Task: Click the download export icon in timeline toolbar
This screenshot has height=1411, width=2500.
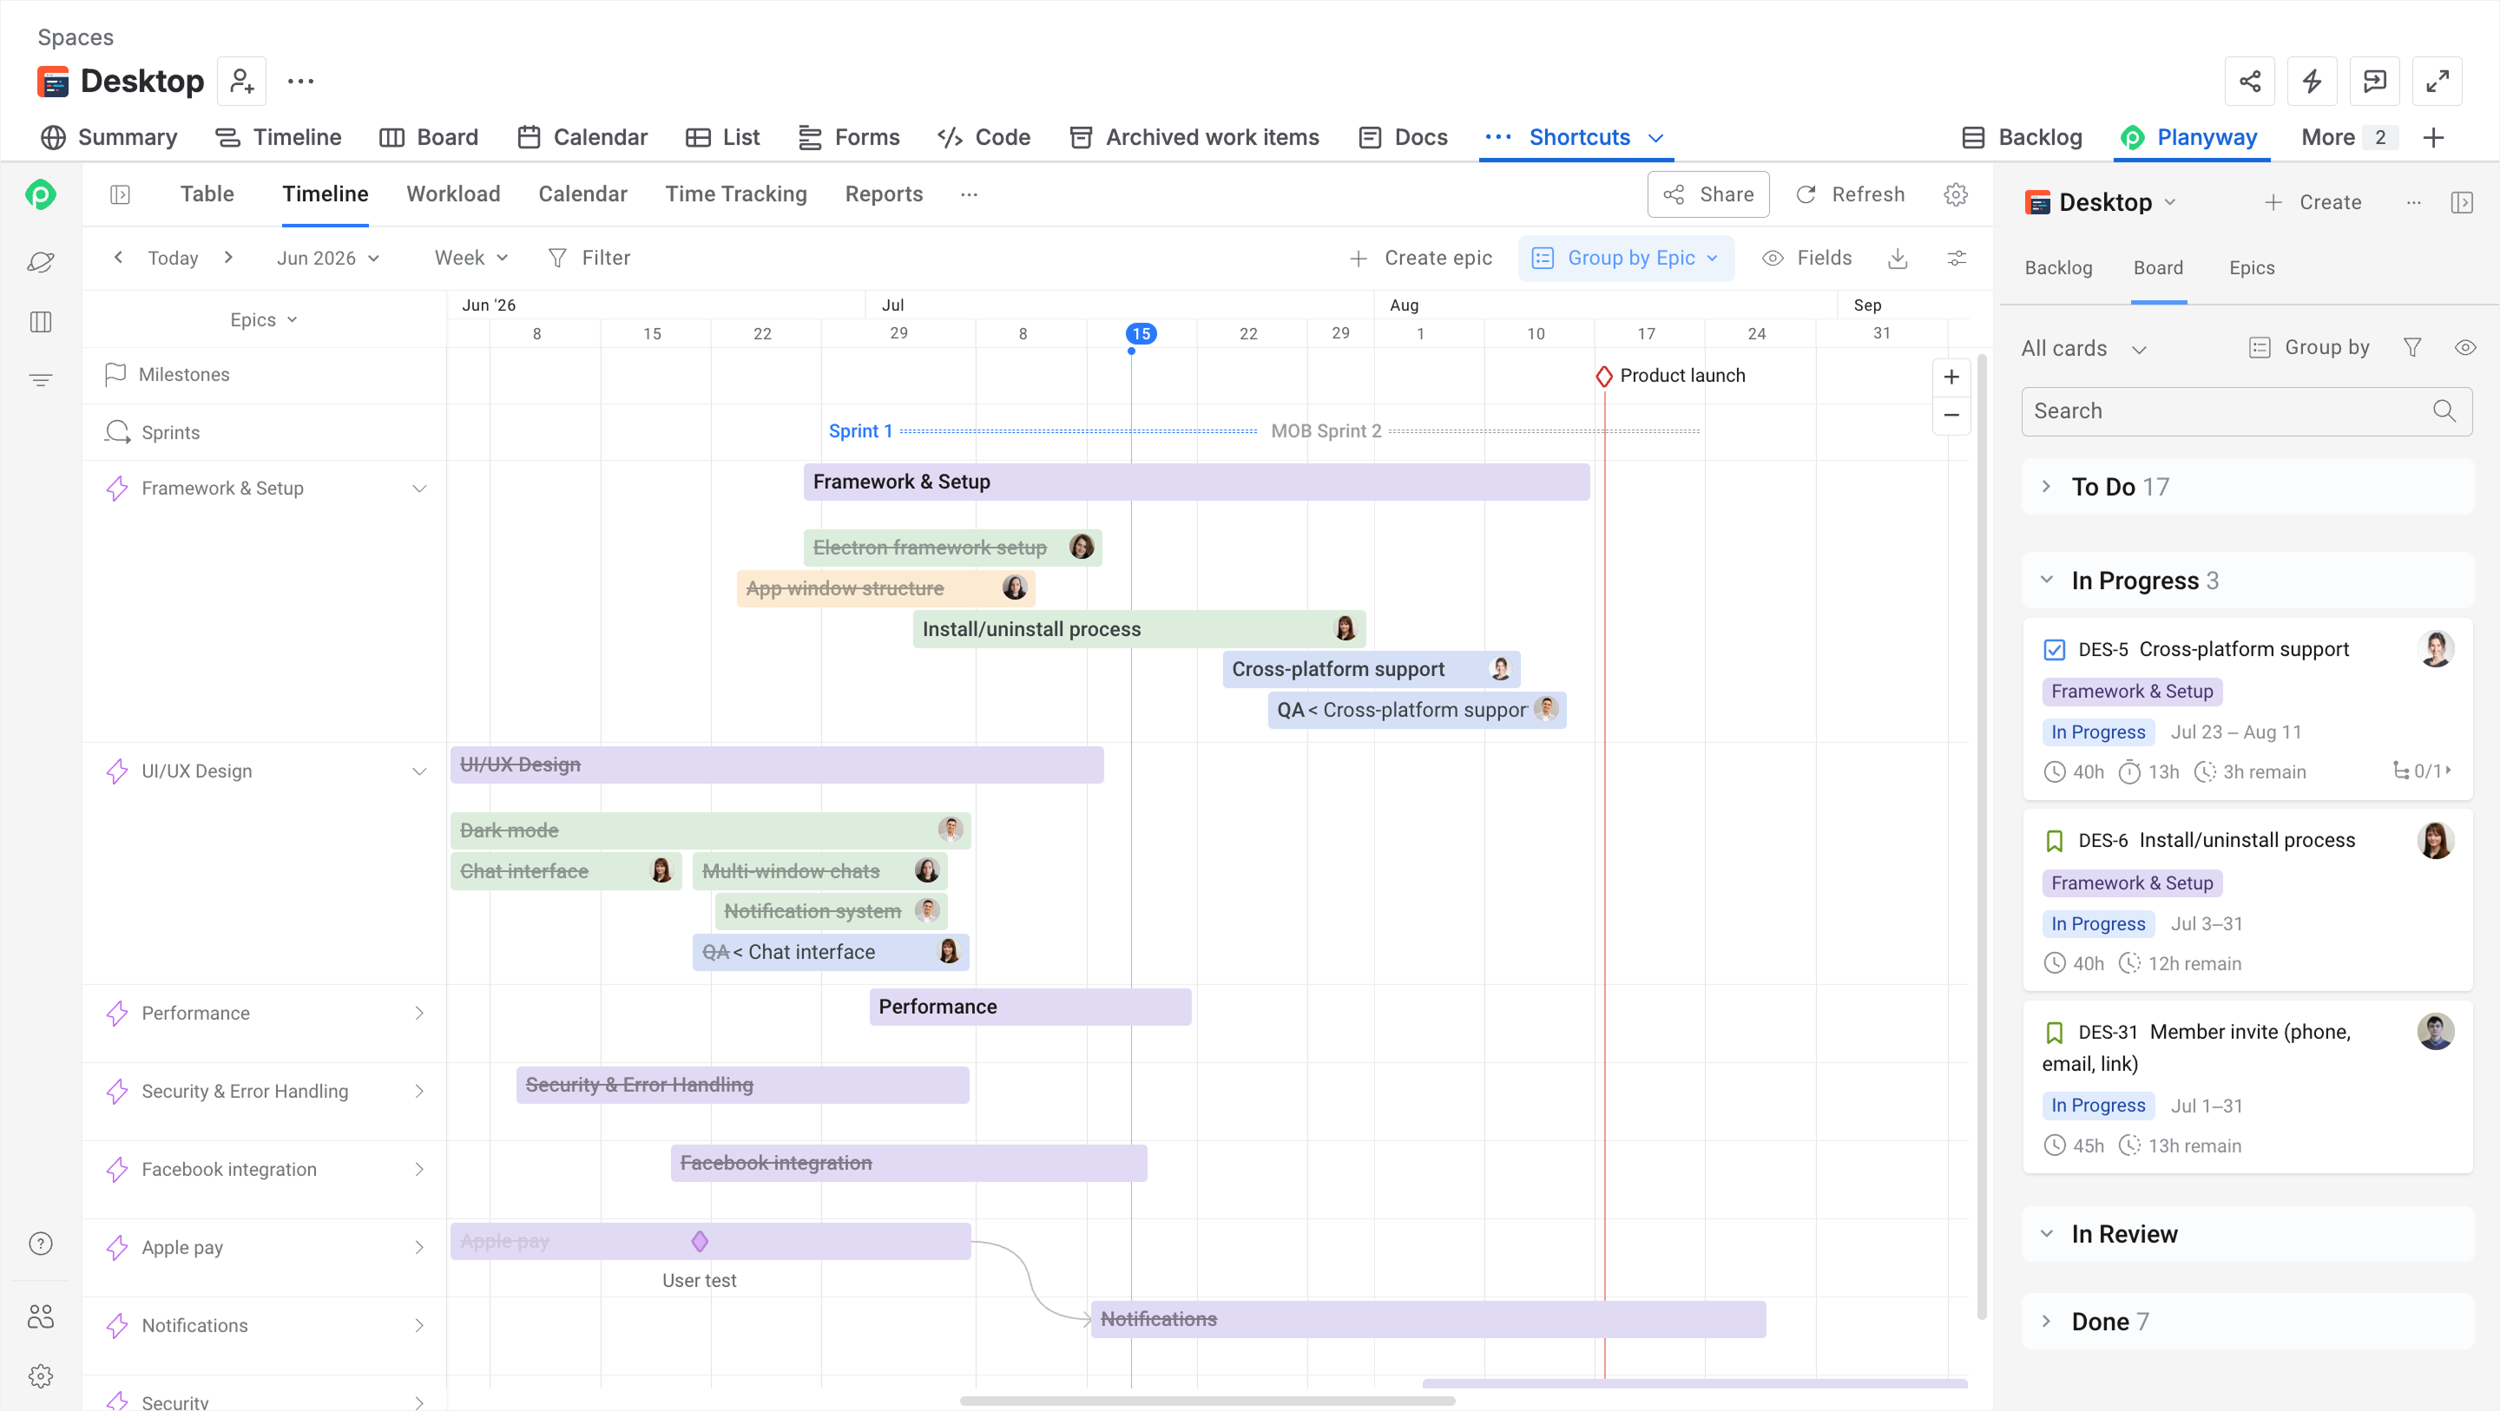Action: (x=1898, y=258)
